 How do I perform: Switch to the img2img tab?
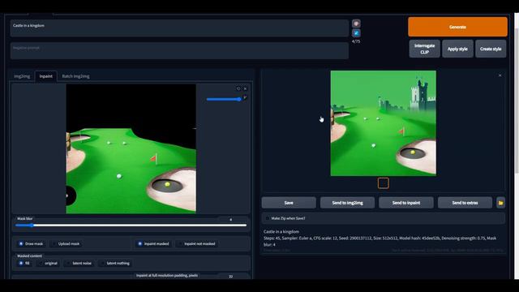point(22,76)
